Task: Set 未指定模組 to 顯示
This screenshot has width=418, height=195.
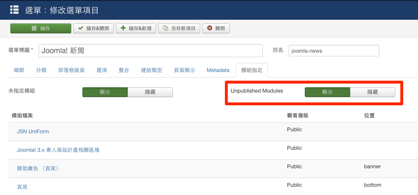Action: pos(105,92)
